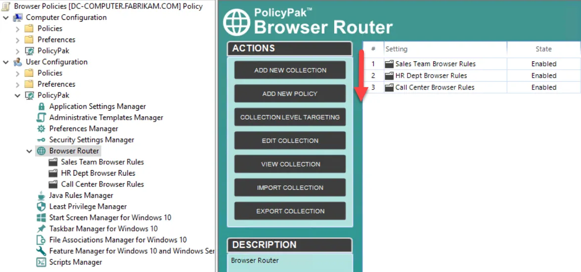Expand Policies under User Configuration

coord(17,73)
